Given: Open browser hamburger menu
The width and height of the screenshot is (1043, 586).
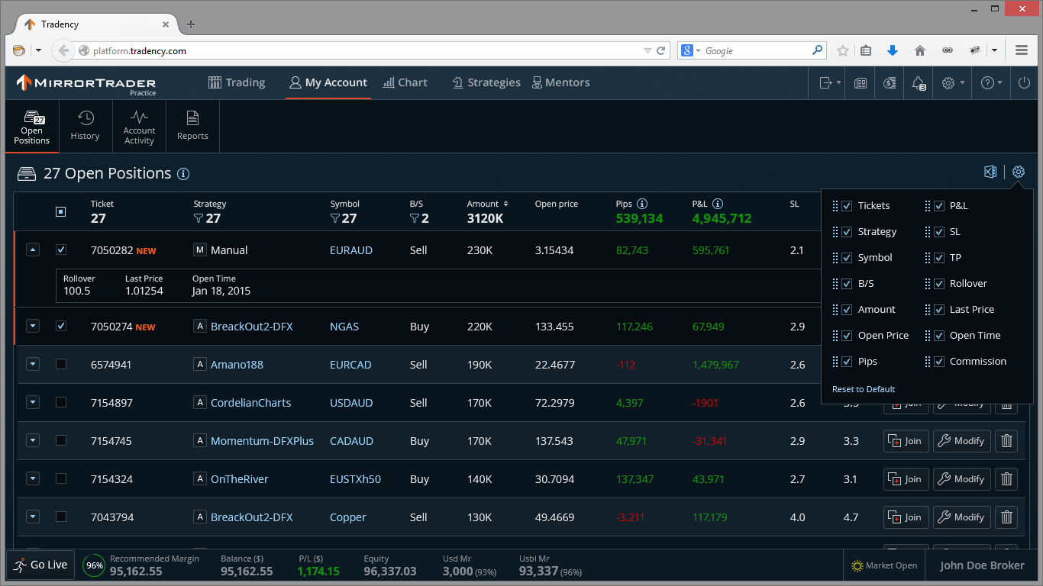Looking at the screenshot, I should tap(1022, 50).
